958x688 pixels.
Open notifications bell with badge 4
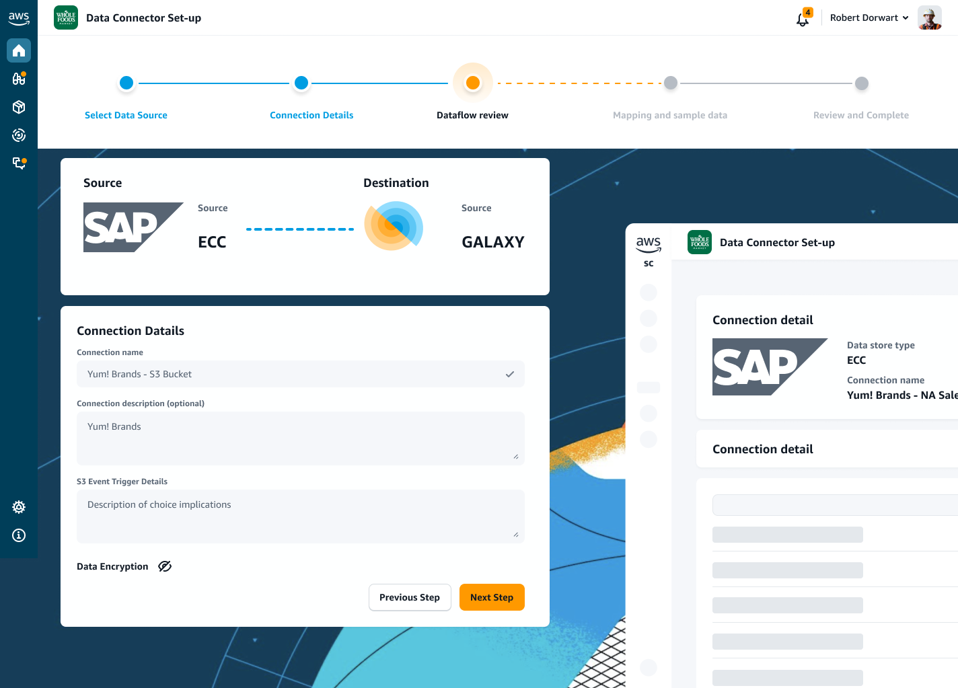(x=803, y=18)
